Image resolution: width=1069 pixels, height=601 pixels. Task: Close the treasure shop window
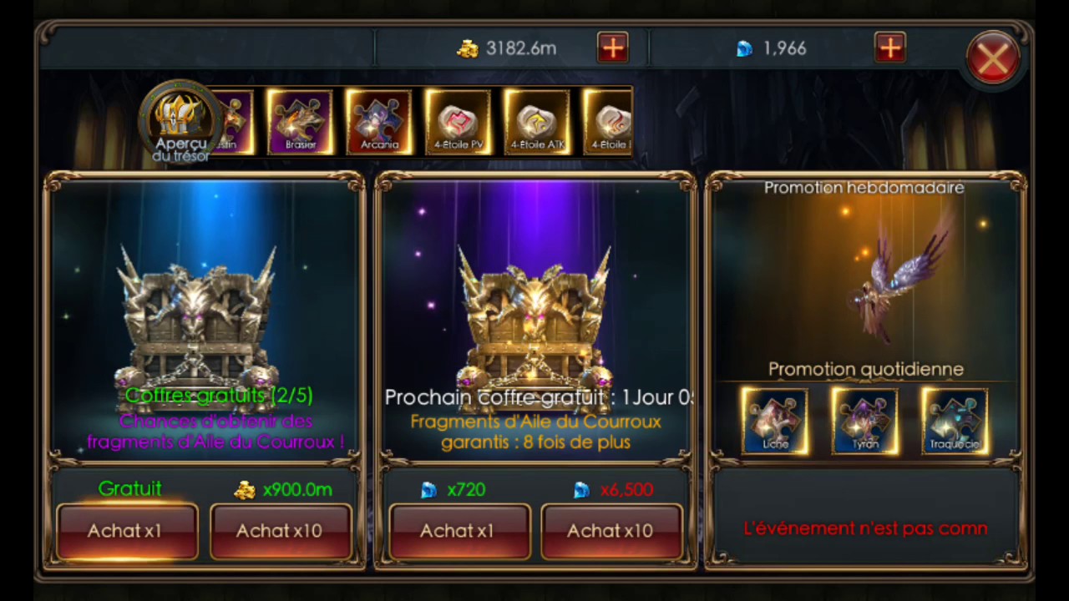coord(993,58)
